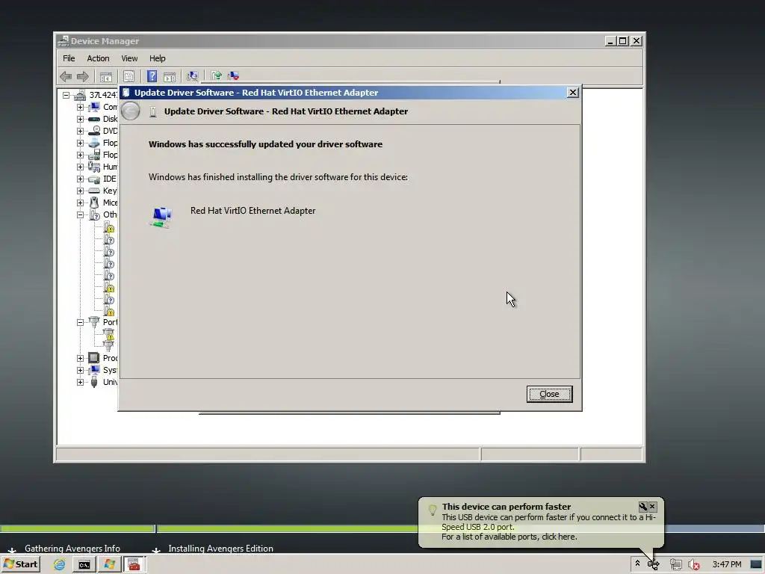Viewport: 765px width, 574px height.
Task: Click the Forward arrow in Device Manager toolbar
Action: (x=83, y=76)
